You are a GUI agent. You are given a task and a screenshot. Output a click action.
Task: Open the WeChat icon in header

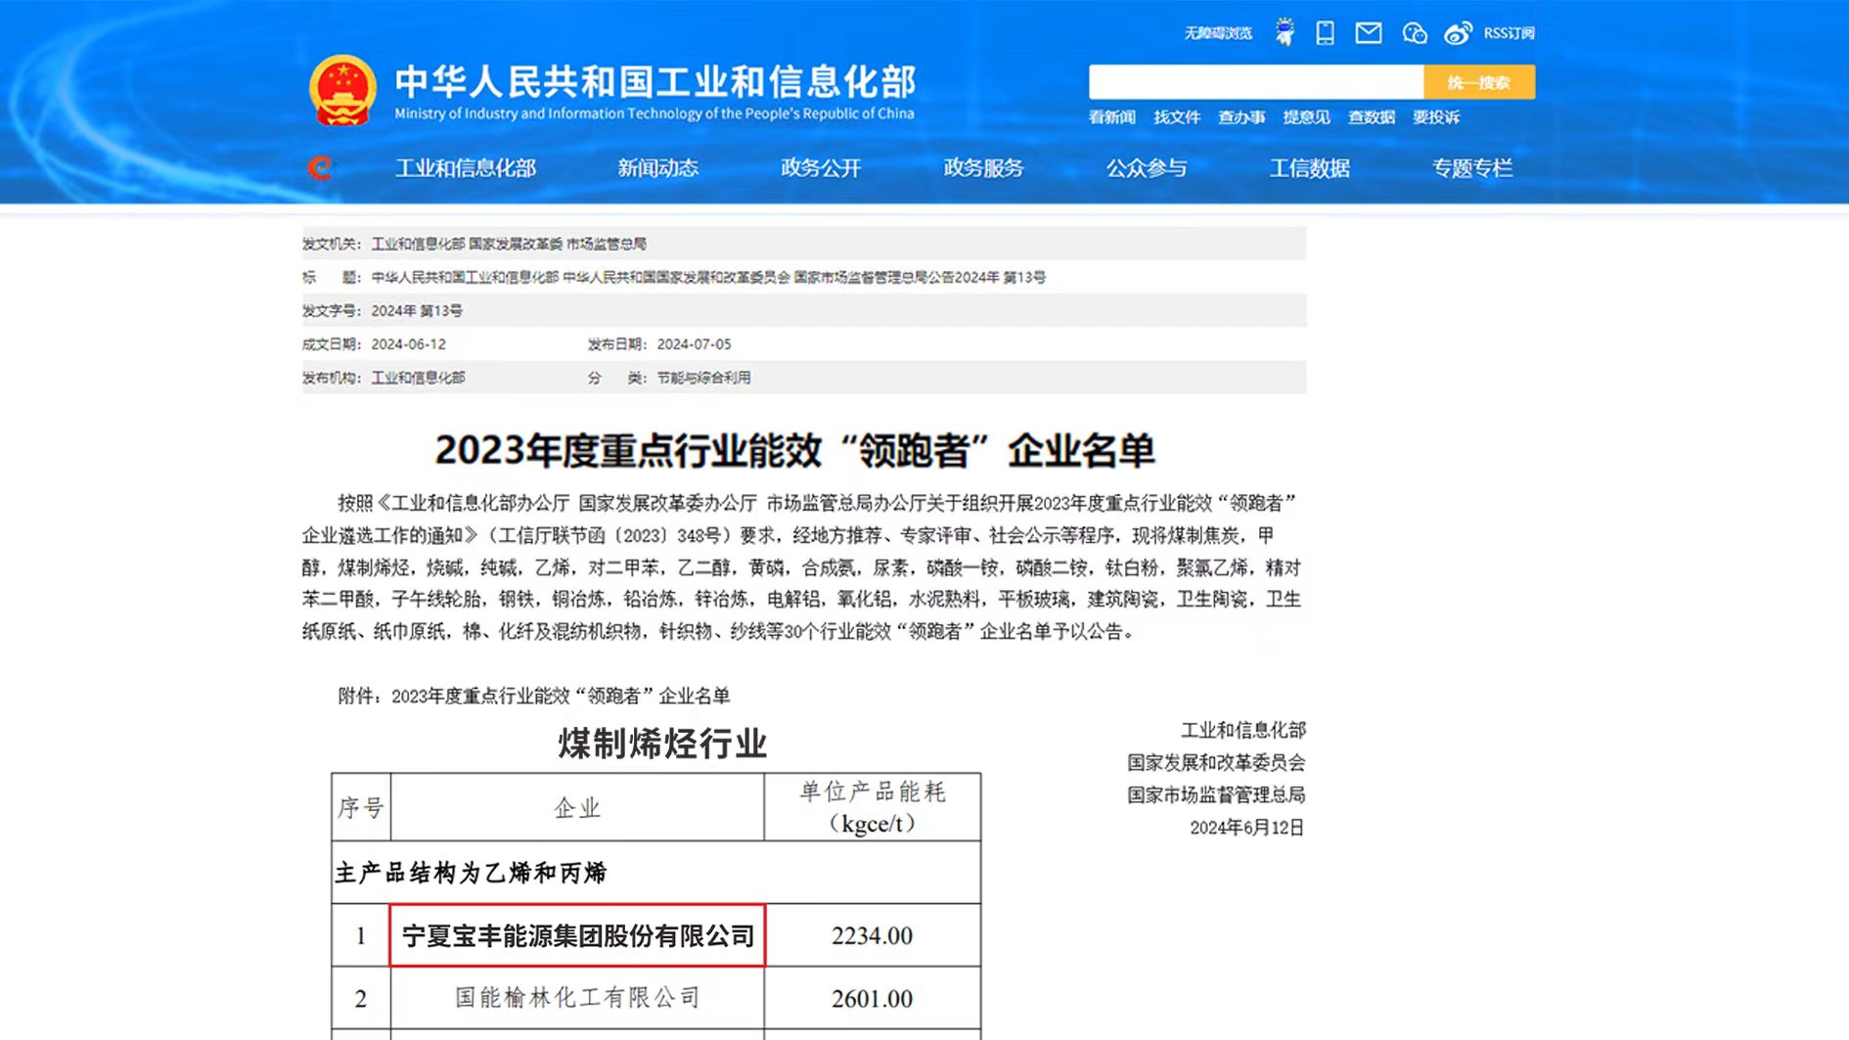[1414, 33]
